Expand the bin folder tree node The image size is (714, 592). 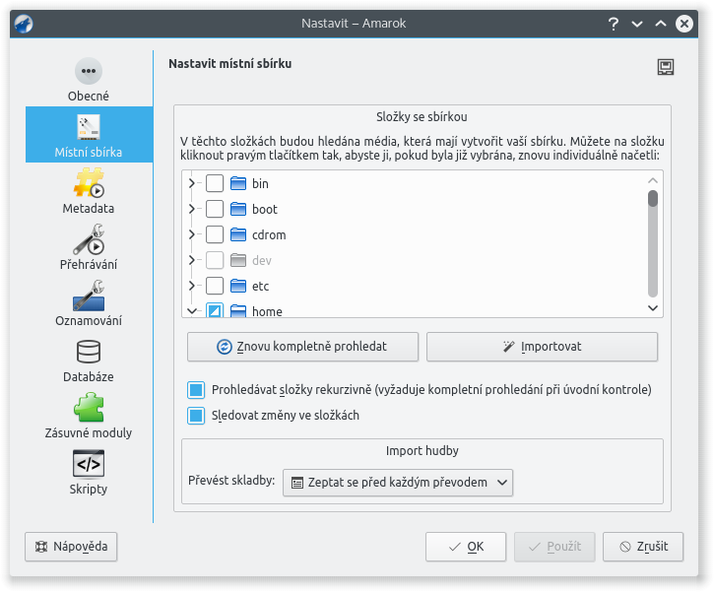[x=192, y=183]
